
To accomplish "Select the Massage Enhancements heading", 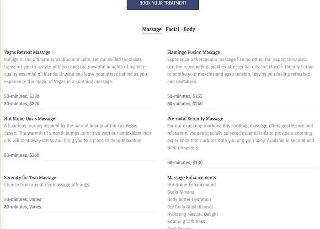I will pyautogui.click(x=192, y=178).
